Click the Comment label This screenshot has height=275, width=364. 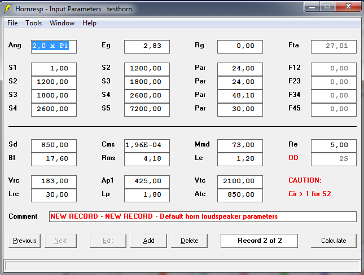[x=23, y=216]
